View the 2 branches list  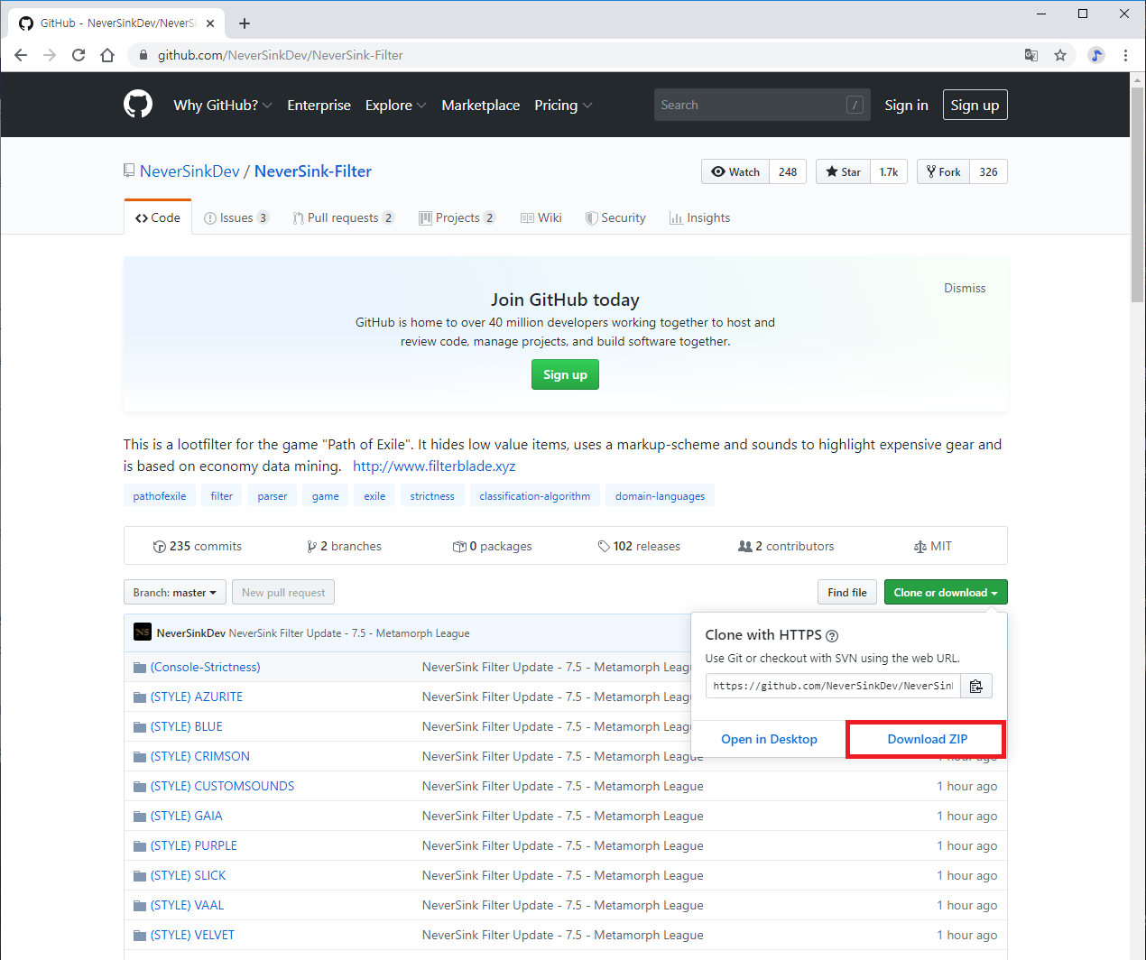[x=344, y=546]
